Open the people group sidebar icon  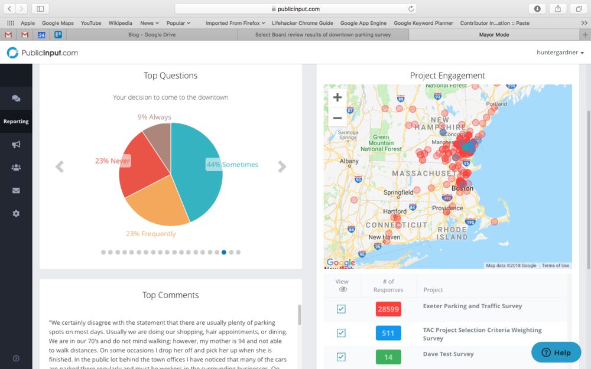(x=16, y=168)
